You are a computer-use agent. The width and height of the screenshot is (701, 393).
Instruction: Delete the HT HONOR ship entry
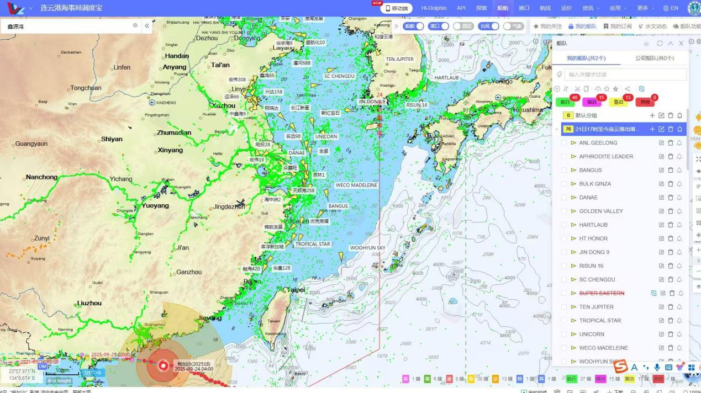671,238
